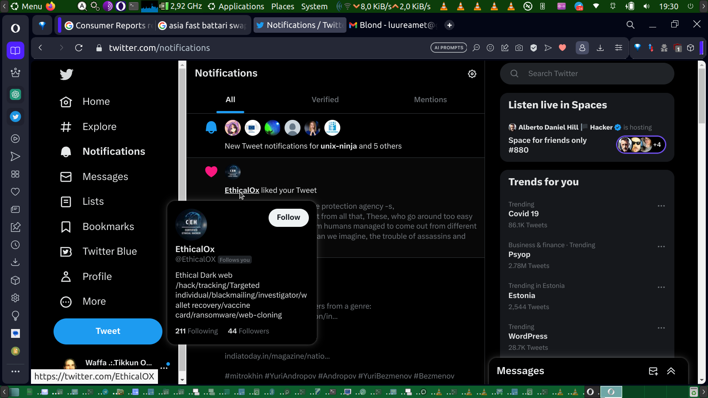Open the Places menu in the top panel
708x398 pixels.
coord(283,6)
